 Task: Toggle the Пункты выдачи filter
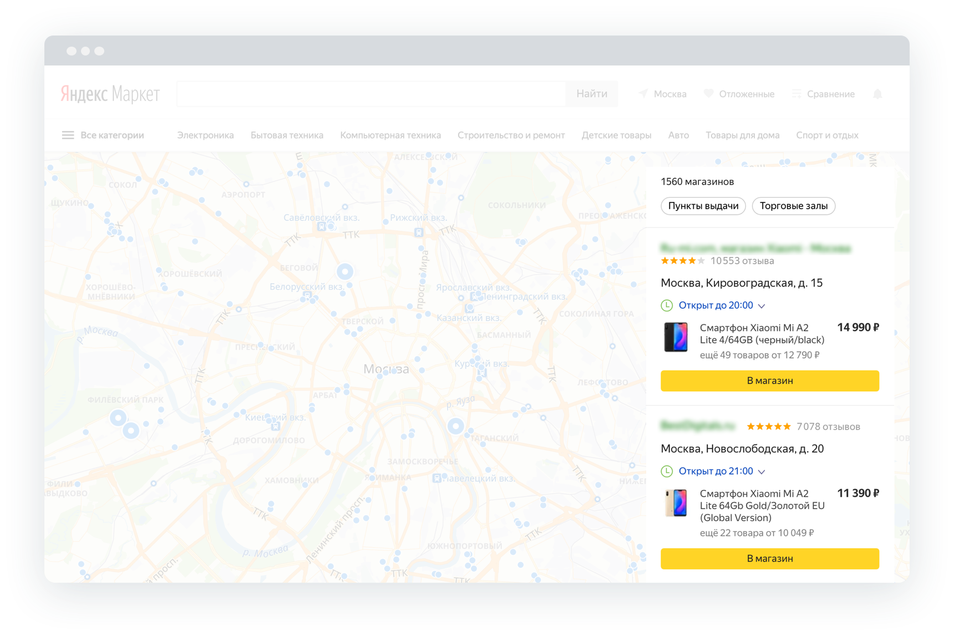703,206
